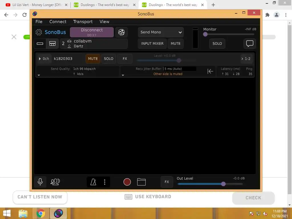Image resolution: width=292 pixels, height=219 pixels.
Task: Open output channels 1-2 selector
Action: [x=246, y=59]
